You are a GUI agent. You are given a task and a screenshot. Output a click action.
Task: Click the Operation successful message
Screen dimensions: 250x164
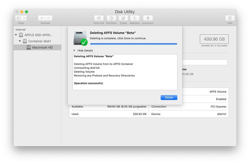click(89, 83)
